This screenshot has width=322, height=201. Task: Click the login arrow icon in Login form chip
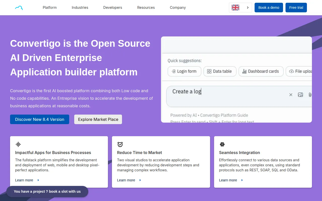pos(174,71)
